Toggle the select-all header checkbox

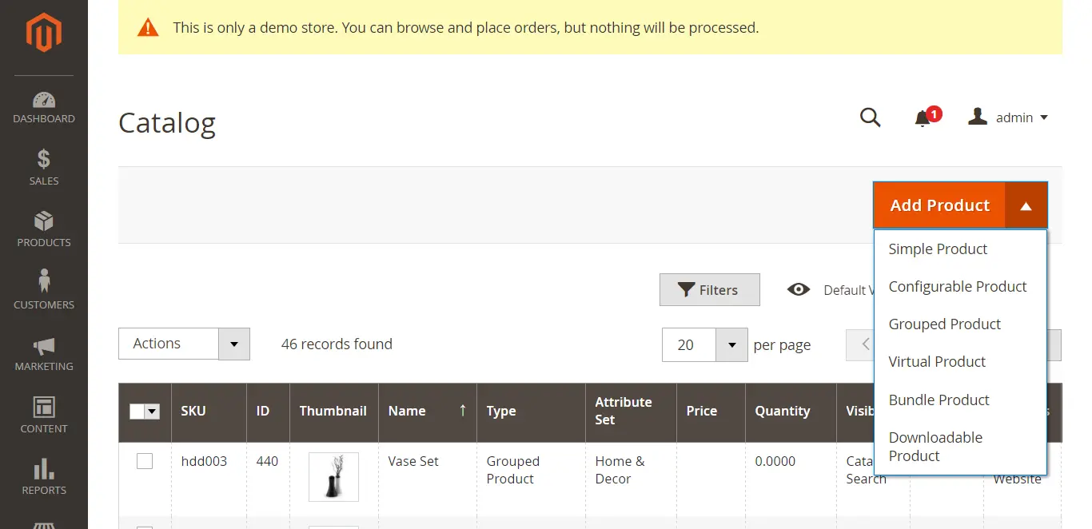pyautogui.click(x=137, y=412)
